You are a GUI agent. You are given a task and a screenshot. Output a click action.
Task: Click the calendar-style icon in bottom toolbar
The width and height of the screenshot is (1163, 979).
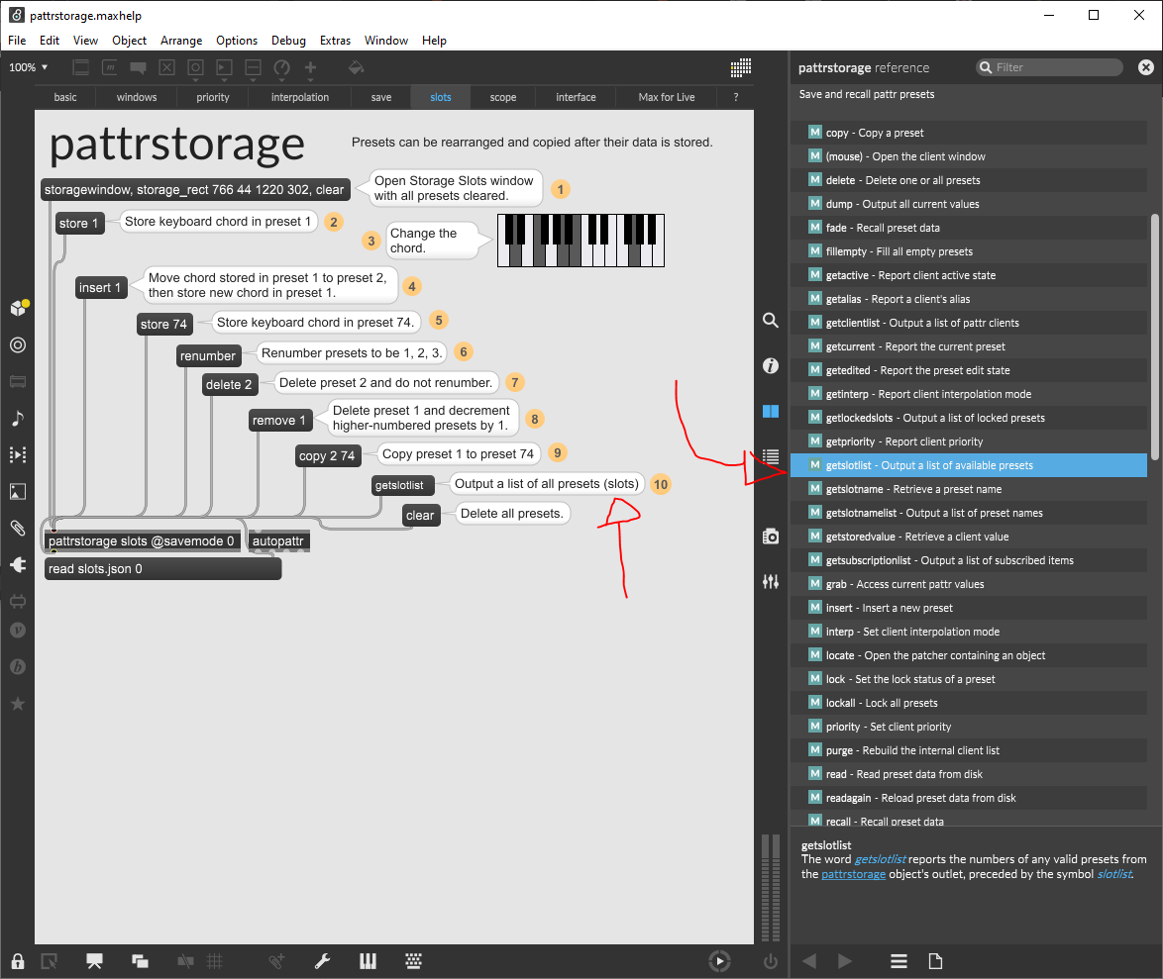pyautogui.click(x=414, y=961)
